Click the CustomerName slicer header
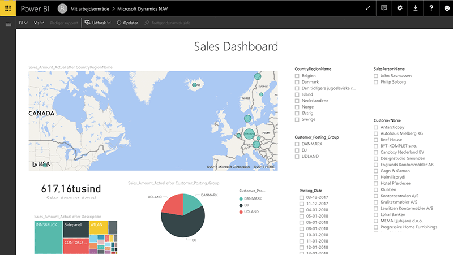Screen dimensions: 453x255 tap(387, 120)
